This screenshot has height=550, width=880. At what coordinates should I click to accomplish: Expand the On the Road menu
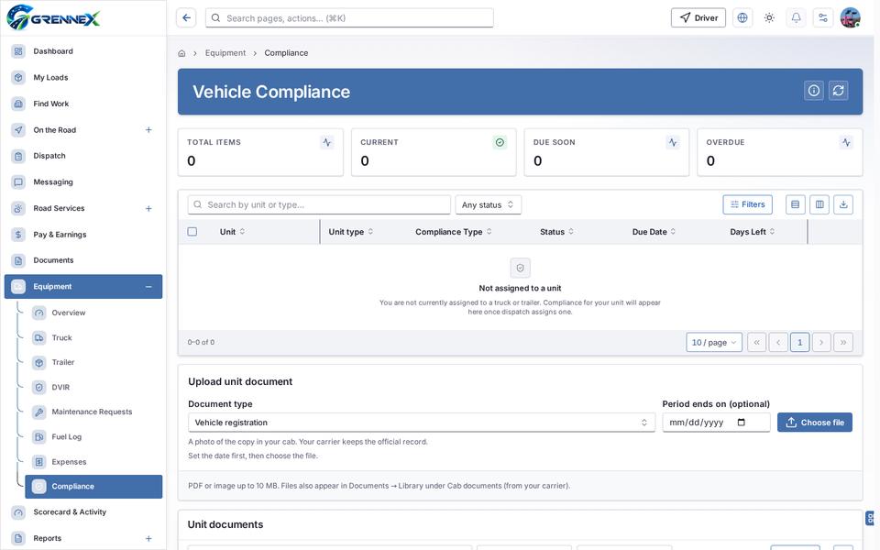[148, 130]
